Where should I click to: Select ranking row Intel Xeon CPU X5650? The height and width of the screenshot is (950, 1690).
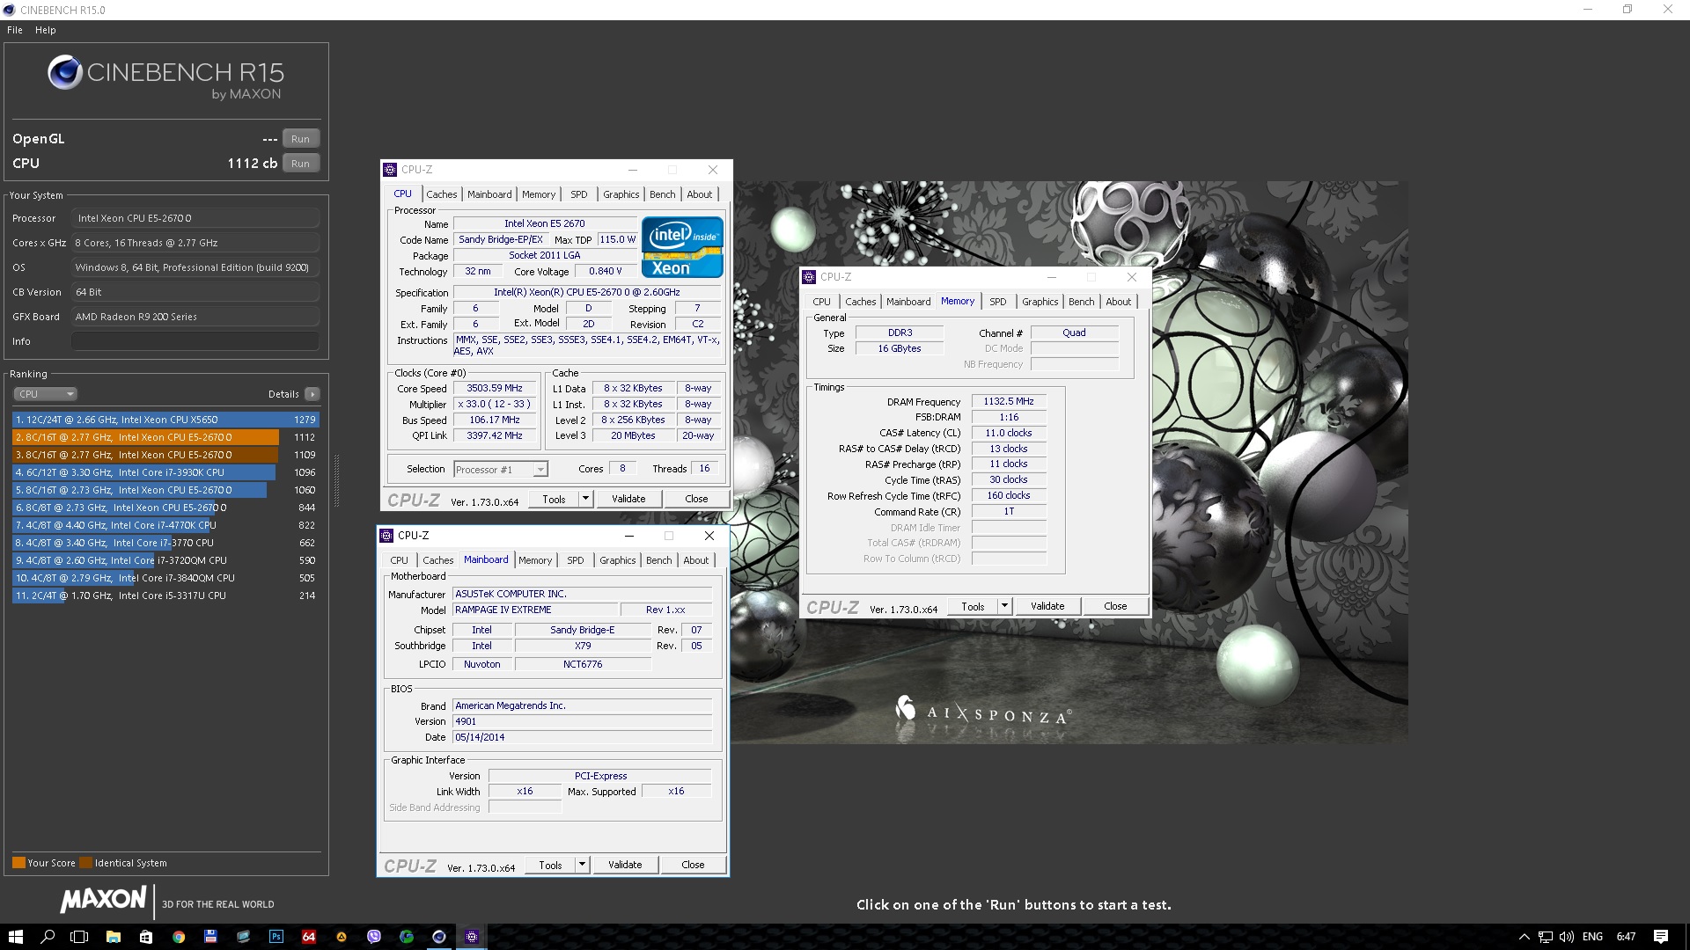[x=165, y=420]
